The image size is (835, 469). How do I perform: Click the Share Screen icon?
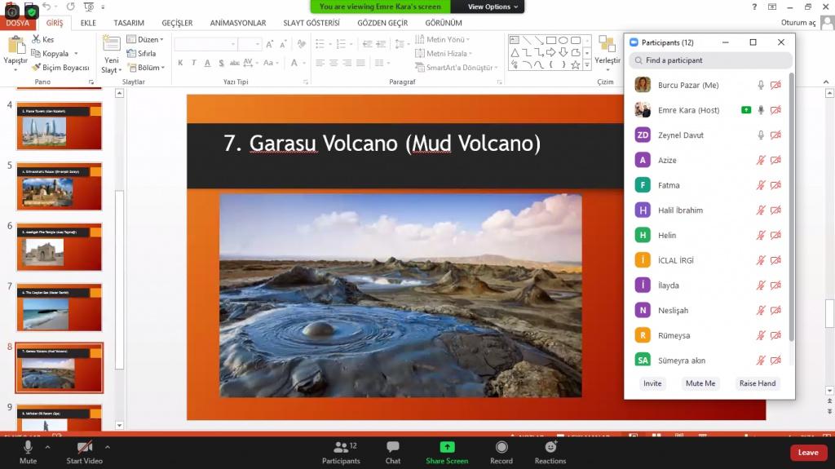(447, 448)
